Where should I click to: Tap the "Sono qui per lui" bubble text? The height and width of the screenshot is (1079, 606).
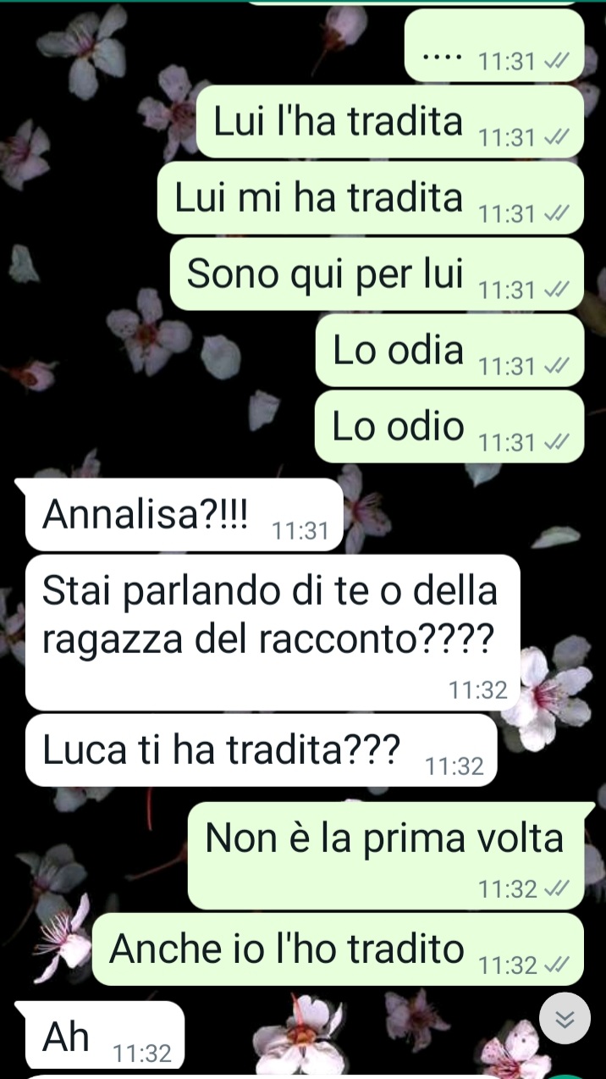[x=326, y=274]
